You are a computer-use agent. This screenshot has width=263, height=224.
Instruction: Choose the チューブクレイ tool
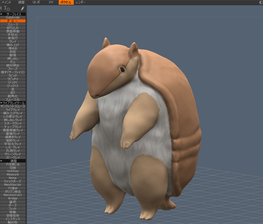pos(13,127)
